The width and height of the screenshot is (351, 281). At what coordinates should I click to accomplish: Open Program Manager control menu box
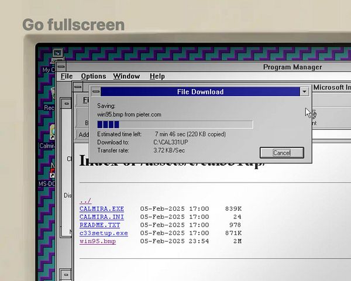tap(61, 67)
